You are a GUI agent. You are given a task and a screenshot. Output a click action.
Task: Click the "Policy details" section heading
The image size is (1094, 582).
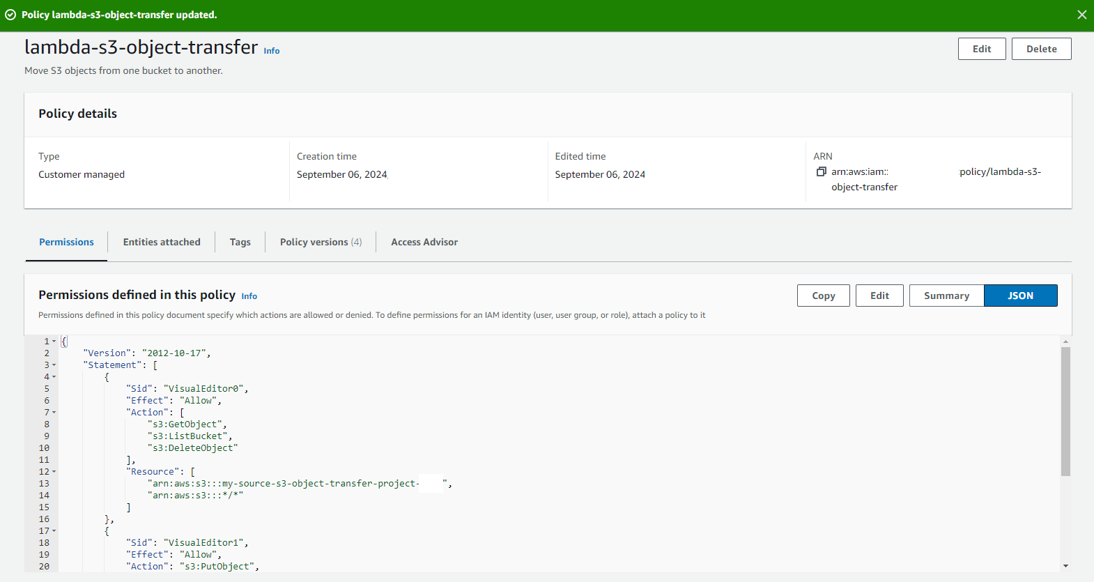click(x=77, y=114)
